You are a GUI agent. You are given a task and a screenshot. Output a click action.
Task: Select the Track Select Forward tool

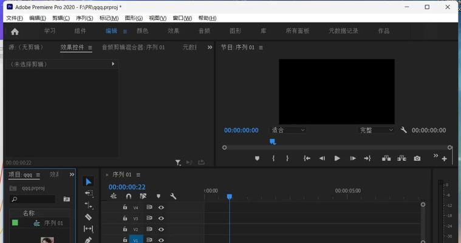[89, 193]
